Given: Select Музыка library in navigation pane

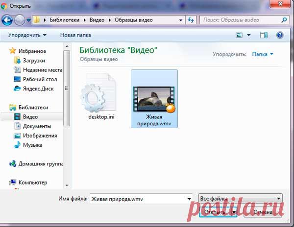Looking at the screenshot, I should tap(32, 145).
